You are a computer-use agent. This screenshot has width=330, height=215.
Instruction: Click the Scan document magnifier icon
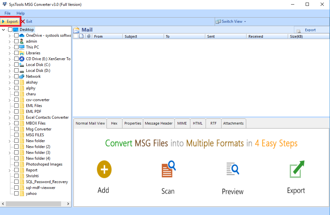[x=168, y=169]
